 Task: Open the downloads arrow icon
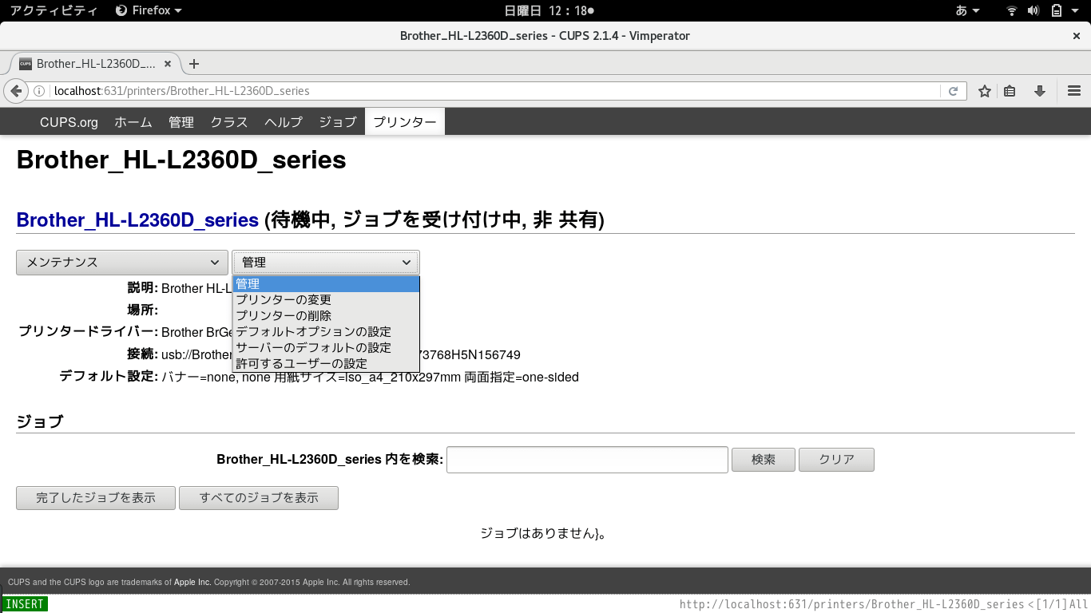(x=1039, y=91)
